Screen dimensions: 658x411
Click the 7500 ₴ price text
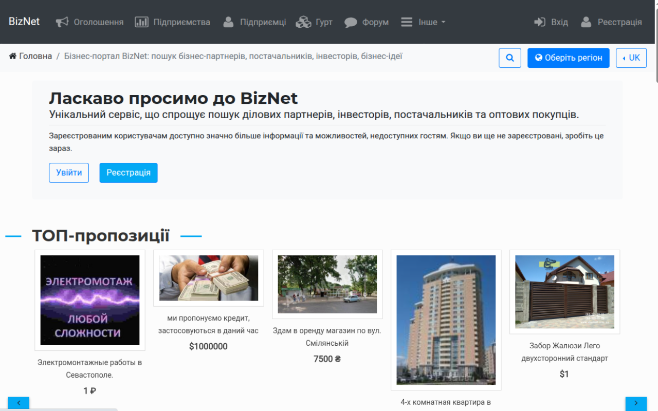coord(327,359)
